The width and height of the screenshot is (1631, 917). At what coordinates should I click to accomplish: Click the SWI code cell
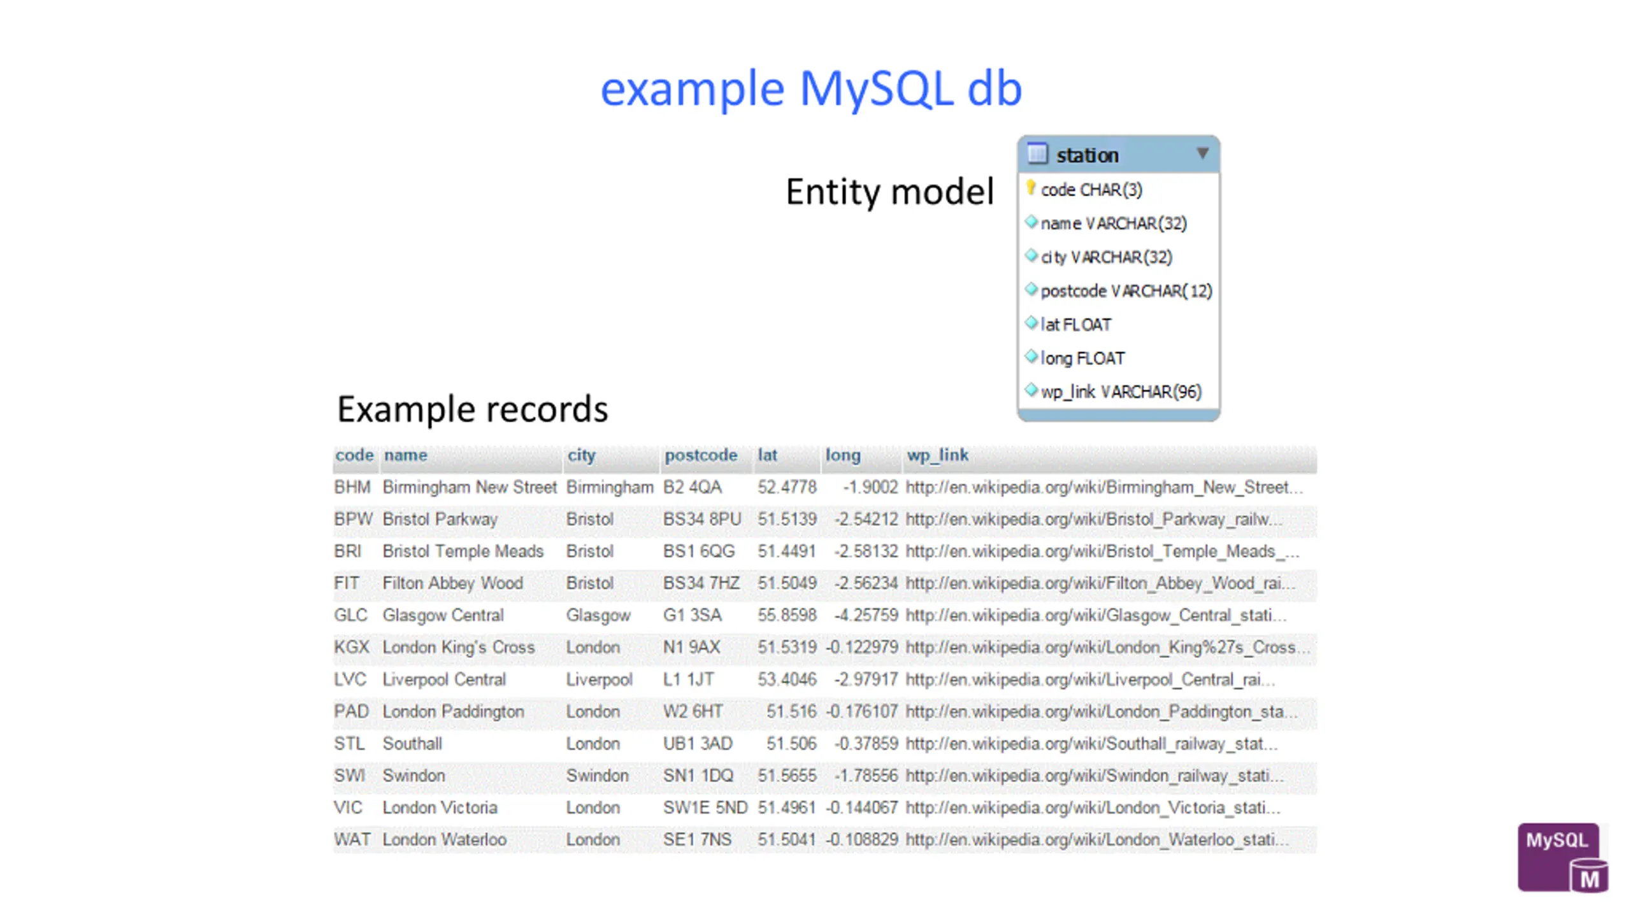(350, 776)
